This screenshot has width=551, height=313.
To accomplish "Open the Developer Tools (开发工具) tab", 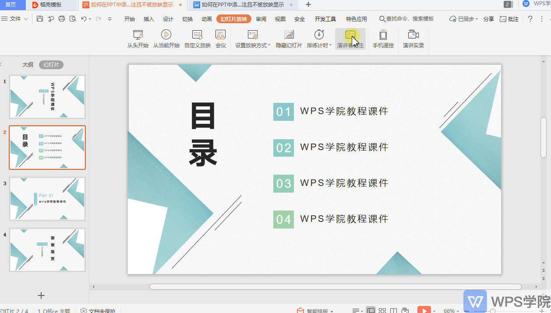I will 325,19.
